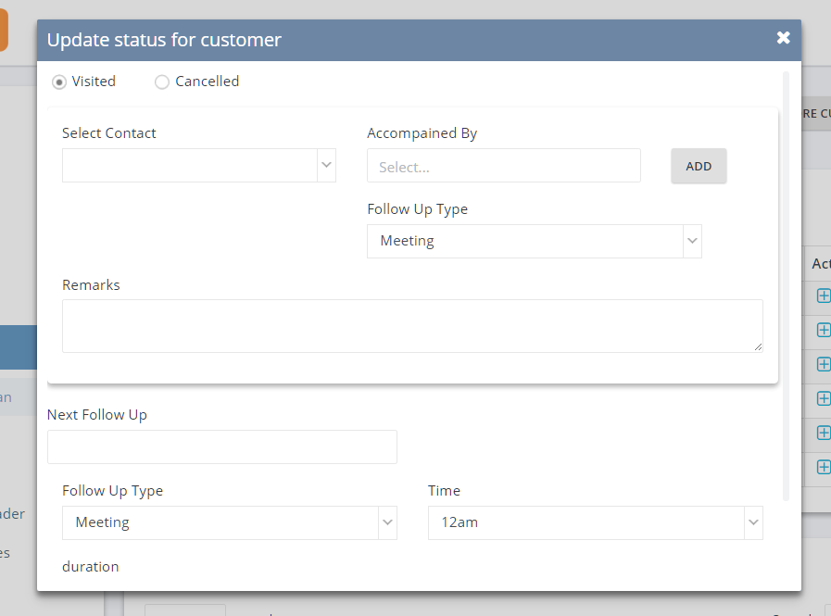The height and width of the screenshot is (616, 831).
Task: Open the Select Contact dropdown
Action: (199, 166)
